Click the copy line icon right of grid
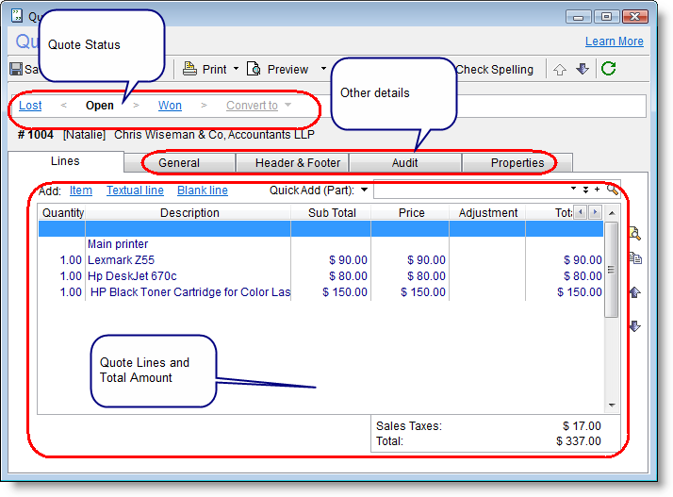 (634, 258)
